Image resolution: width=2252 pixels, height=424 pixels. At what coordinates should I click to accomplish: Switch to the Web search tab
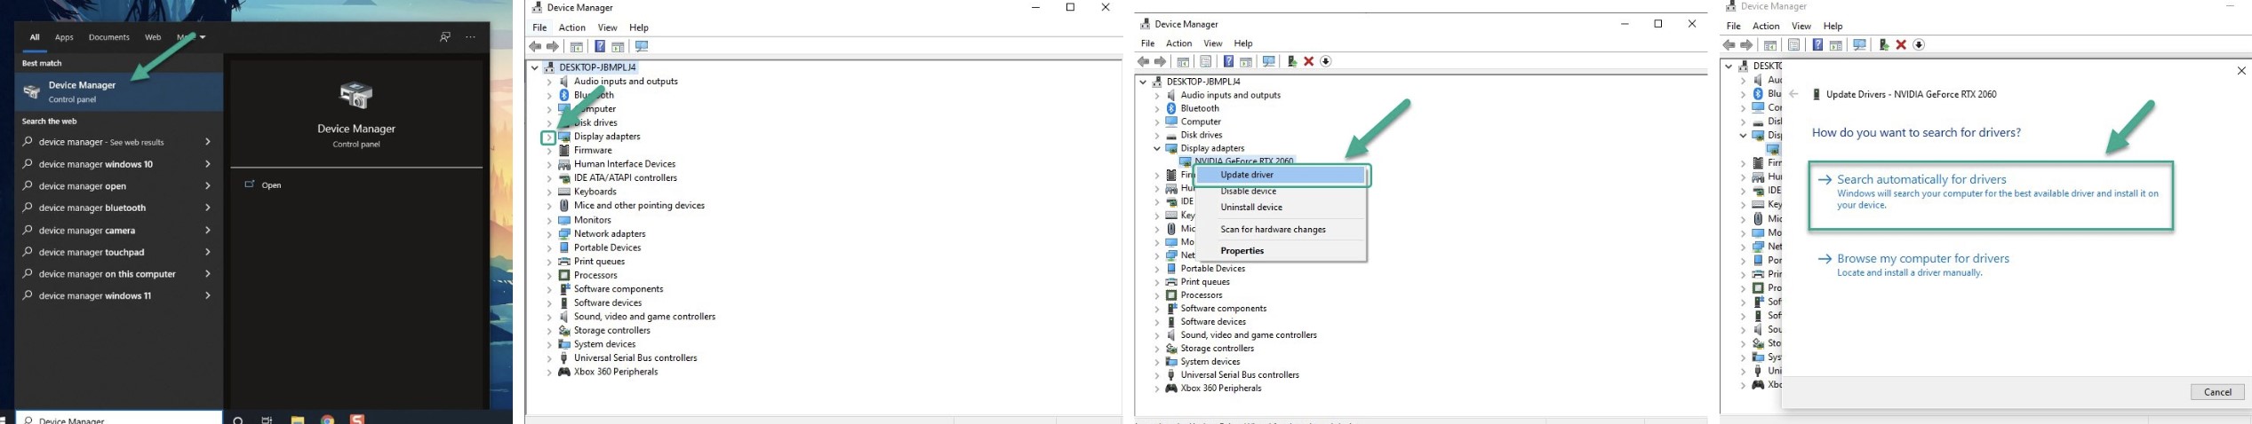(x=153, y=37)
